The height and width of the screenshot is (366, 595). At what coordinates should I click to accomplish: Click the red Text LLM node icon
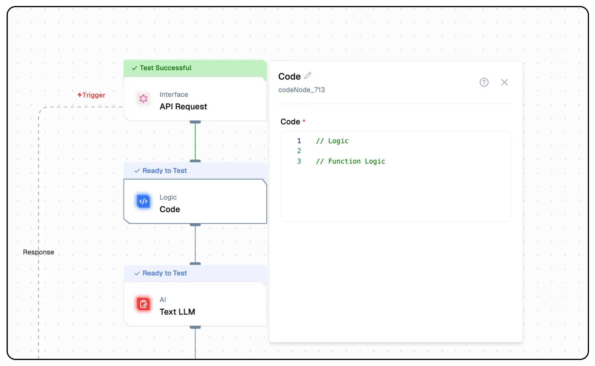coord(144,304)
